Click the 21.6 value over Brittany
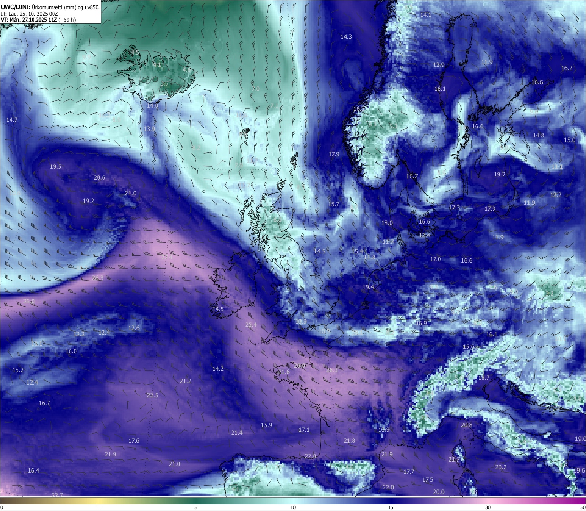The height and width of the screenshot is (511, 586). tap(284, 372)
